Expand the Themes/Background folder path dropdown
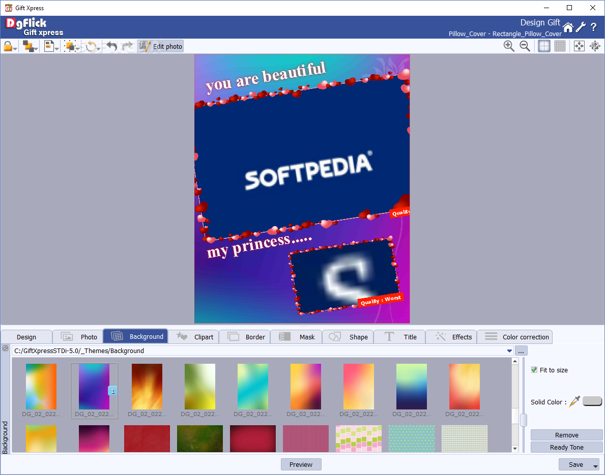 point(509,351)
